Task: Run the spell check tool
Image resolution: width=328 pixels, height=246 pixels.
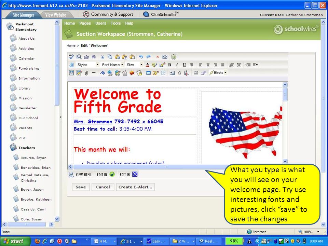Action: point(71,57)
